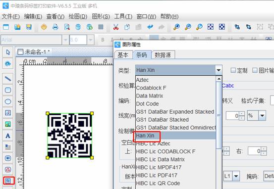274x189 pixels.
Task: Switch to the 基本 tab
Action: coord(123,55)
